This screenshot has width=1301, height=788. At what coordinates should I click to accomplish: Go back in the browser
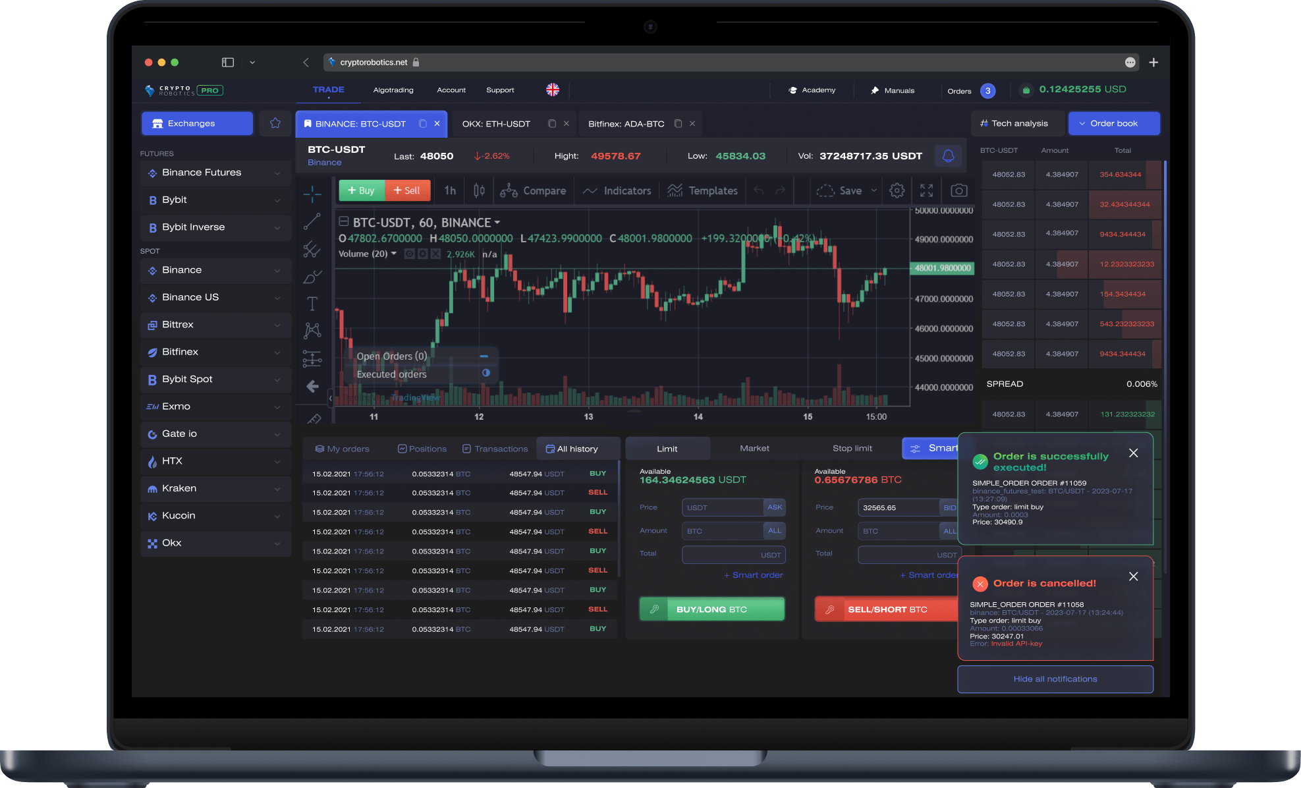point(306,63)
